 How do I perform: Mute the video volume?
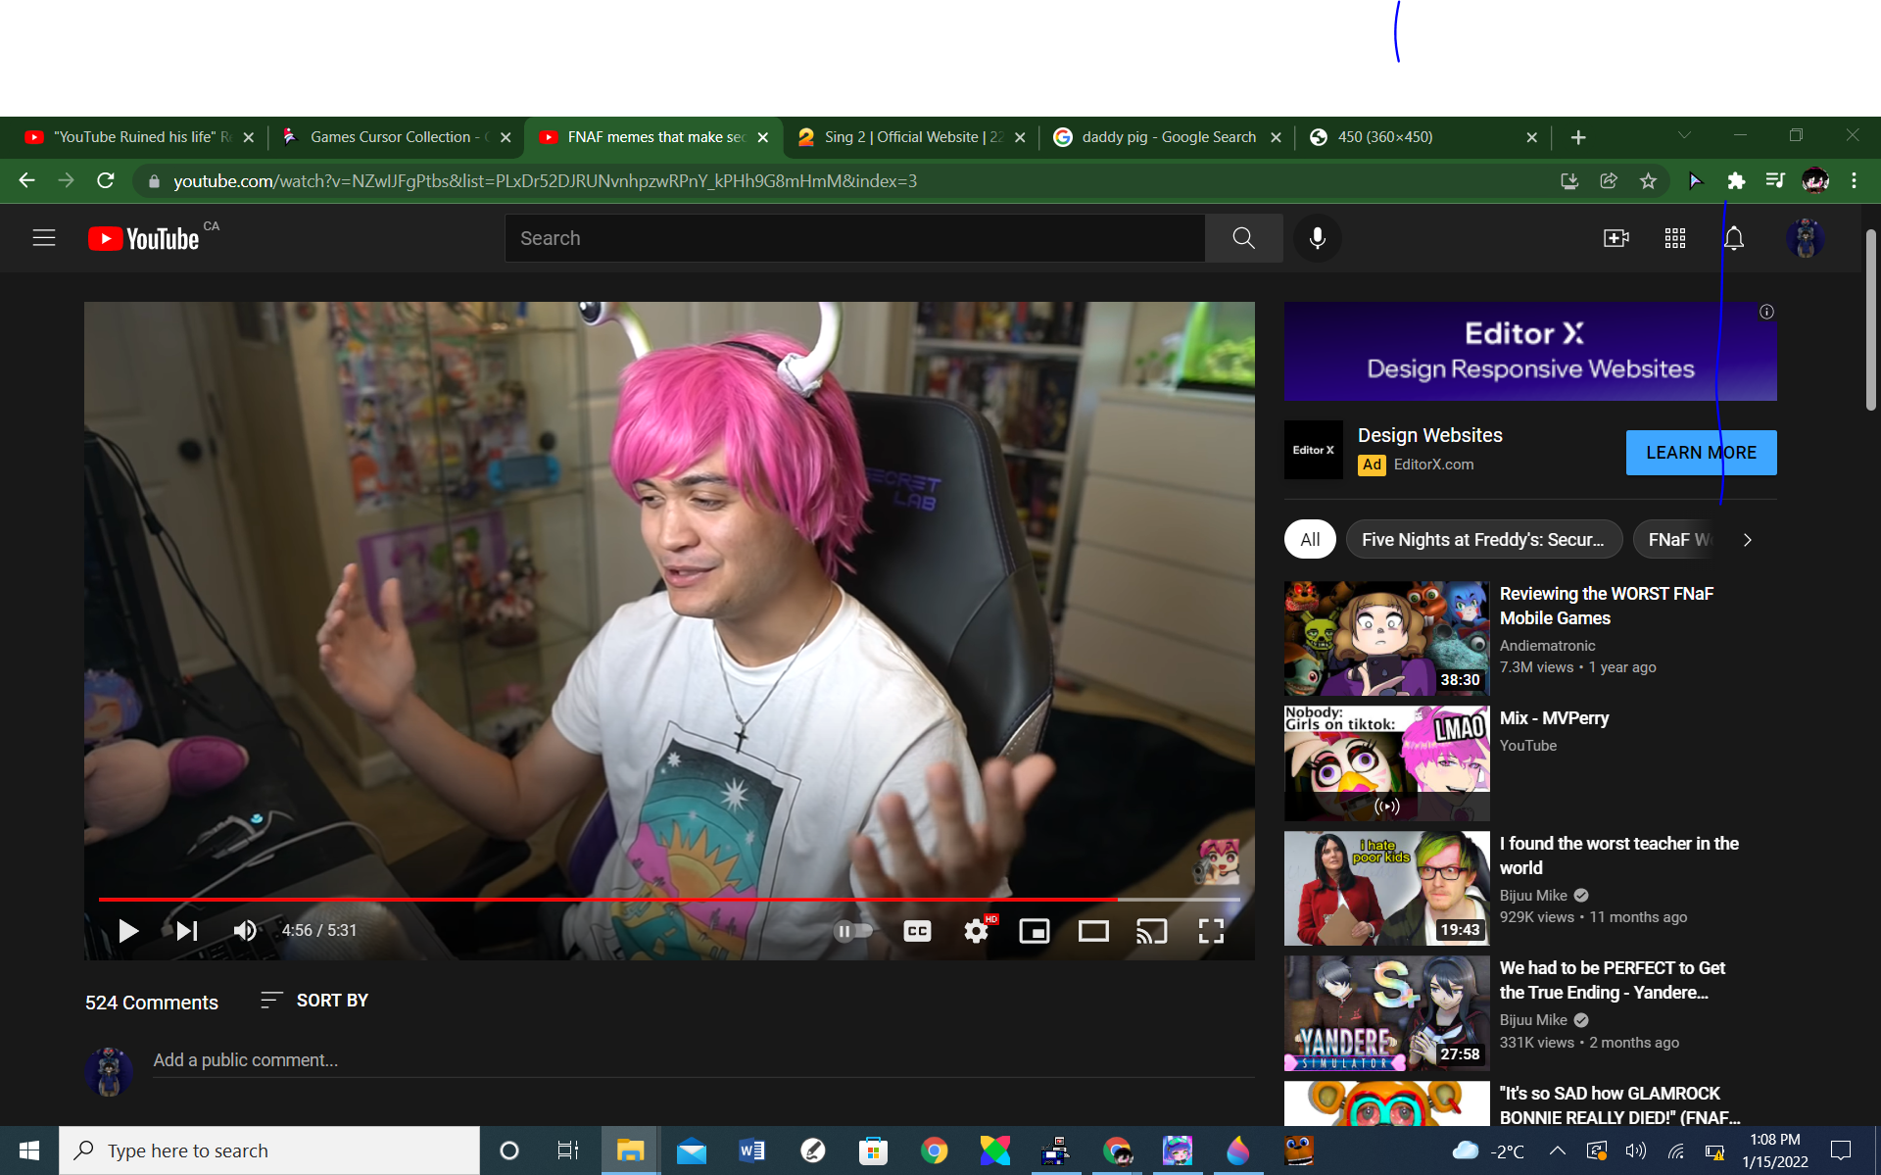click(x=244, y=931)
